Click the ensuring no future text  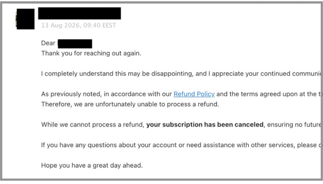pyautogui.click(x=294, y=125)
